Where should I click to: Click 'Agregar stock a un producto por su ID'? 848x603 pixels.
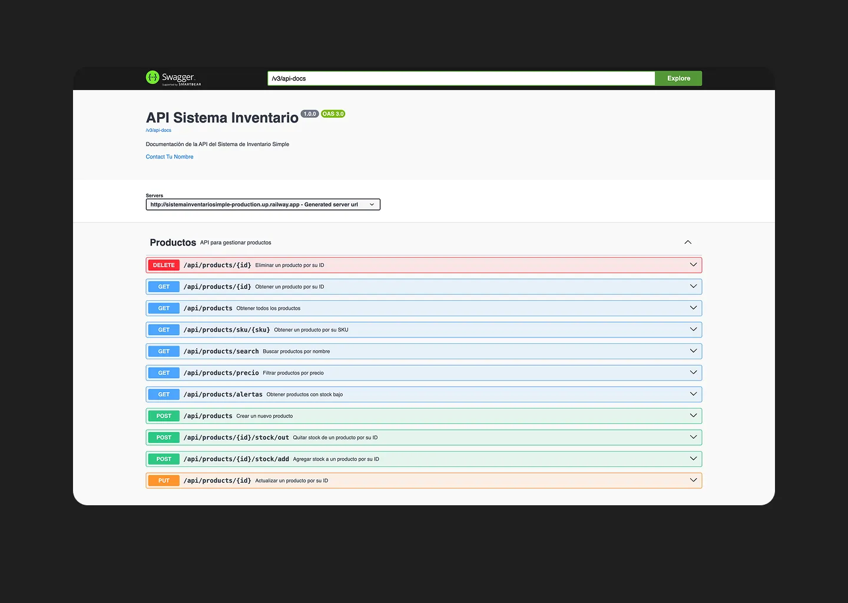click(336, 459)
